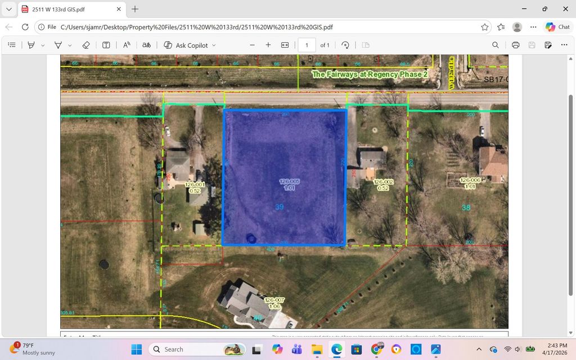Select the Erase annotation tool

[86, 45]
